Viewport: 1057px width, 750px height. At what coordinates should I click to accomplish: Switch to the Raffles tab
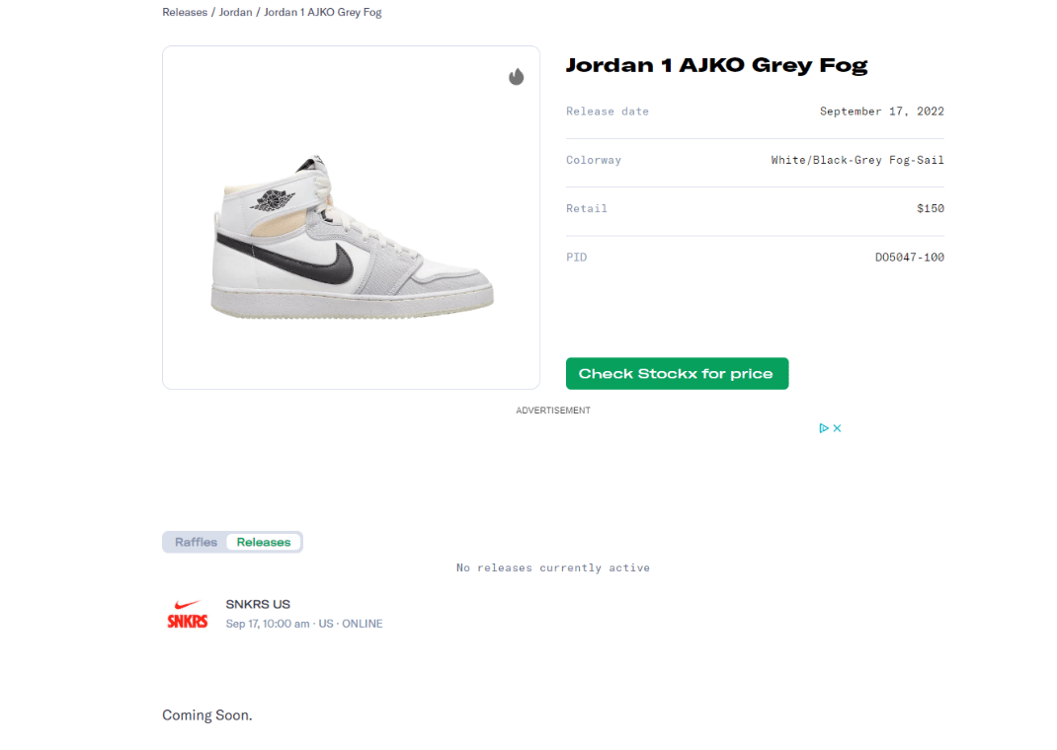(x=196, y=541)
